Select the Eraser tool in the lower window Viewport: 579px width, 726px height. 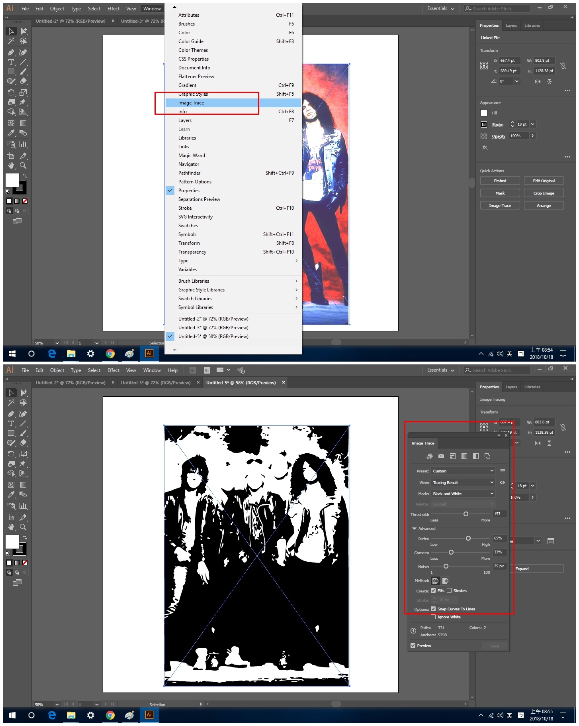[x=23, y=443]
